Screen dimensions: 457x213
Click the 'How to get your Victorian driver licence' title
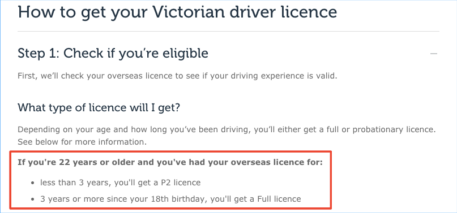(x=177, y=12)
